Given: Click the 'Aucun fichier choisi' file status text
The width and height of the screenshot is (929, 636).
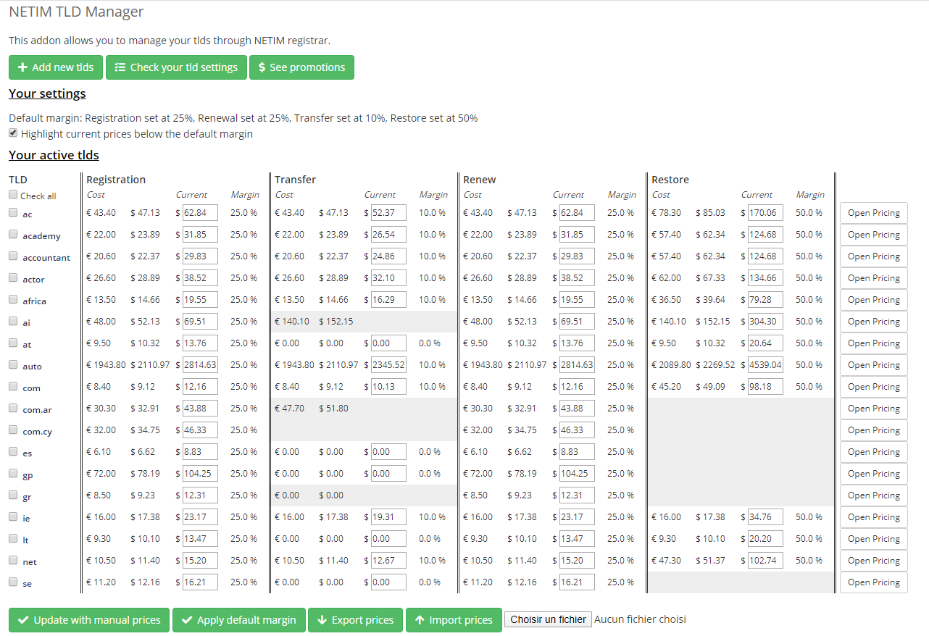Looking at the screenshot, I should point(640,619).
